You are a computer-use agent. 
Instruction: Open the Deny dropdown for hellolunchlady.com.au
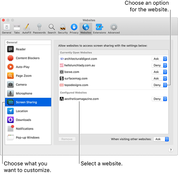click(x=159, y=65)
